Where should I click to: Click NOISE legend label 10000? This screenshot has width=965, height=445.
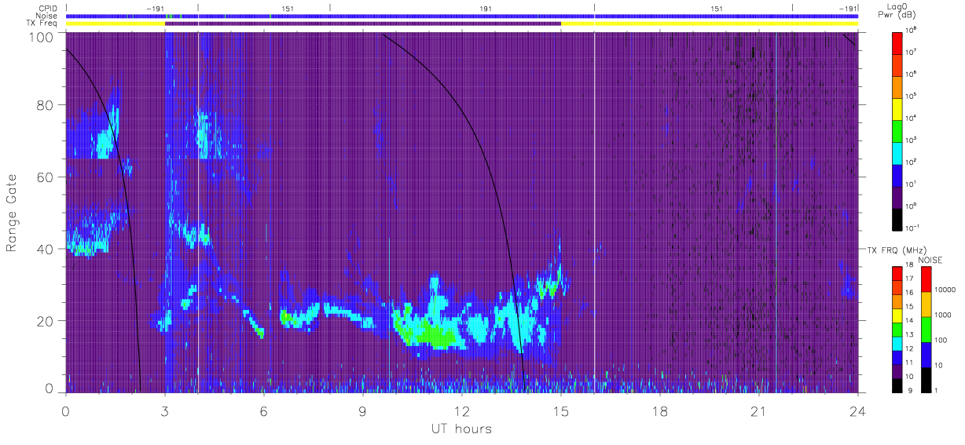945,290
